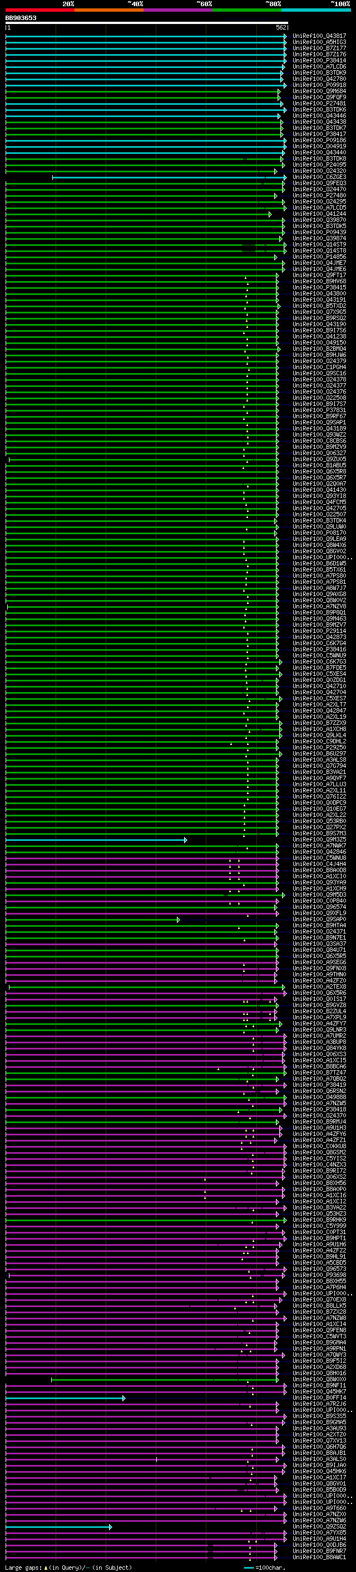Select the query name BB903653
356x1572 pixels.
21,18
